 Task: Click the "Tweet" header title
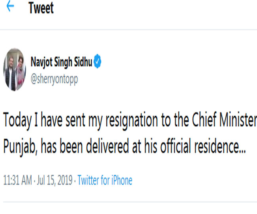41,8
